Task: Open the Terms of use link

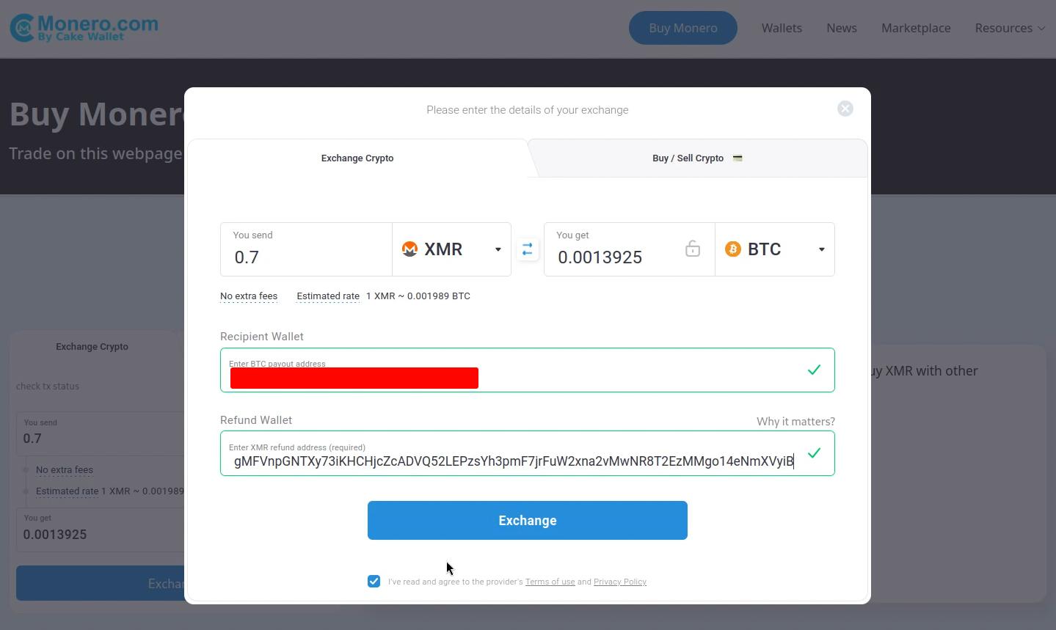Action: [x=550, y=582]
